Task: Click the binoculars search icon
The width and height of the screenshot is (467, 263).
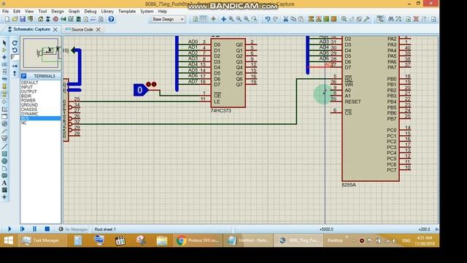Action: tap(391, 19)
